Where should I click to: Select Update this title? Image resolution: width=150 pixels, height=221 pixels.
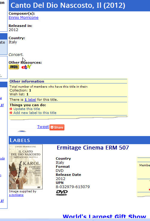pyautogui.click(x=27, y=109)
